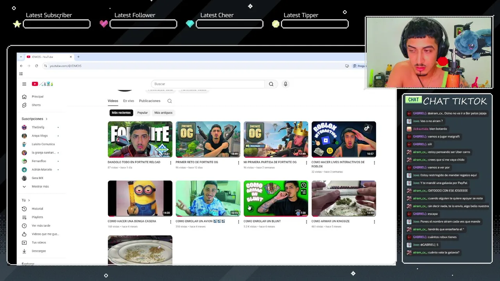Activate voice search microphone
Viewport: 500px width, 281px height.
[x=286, y=84]
